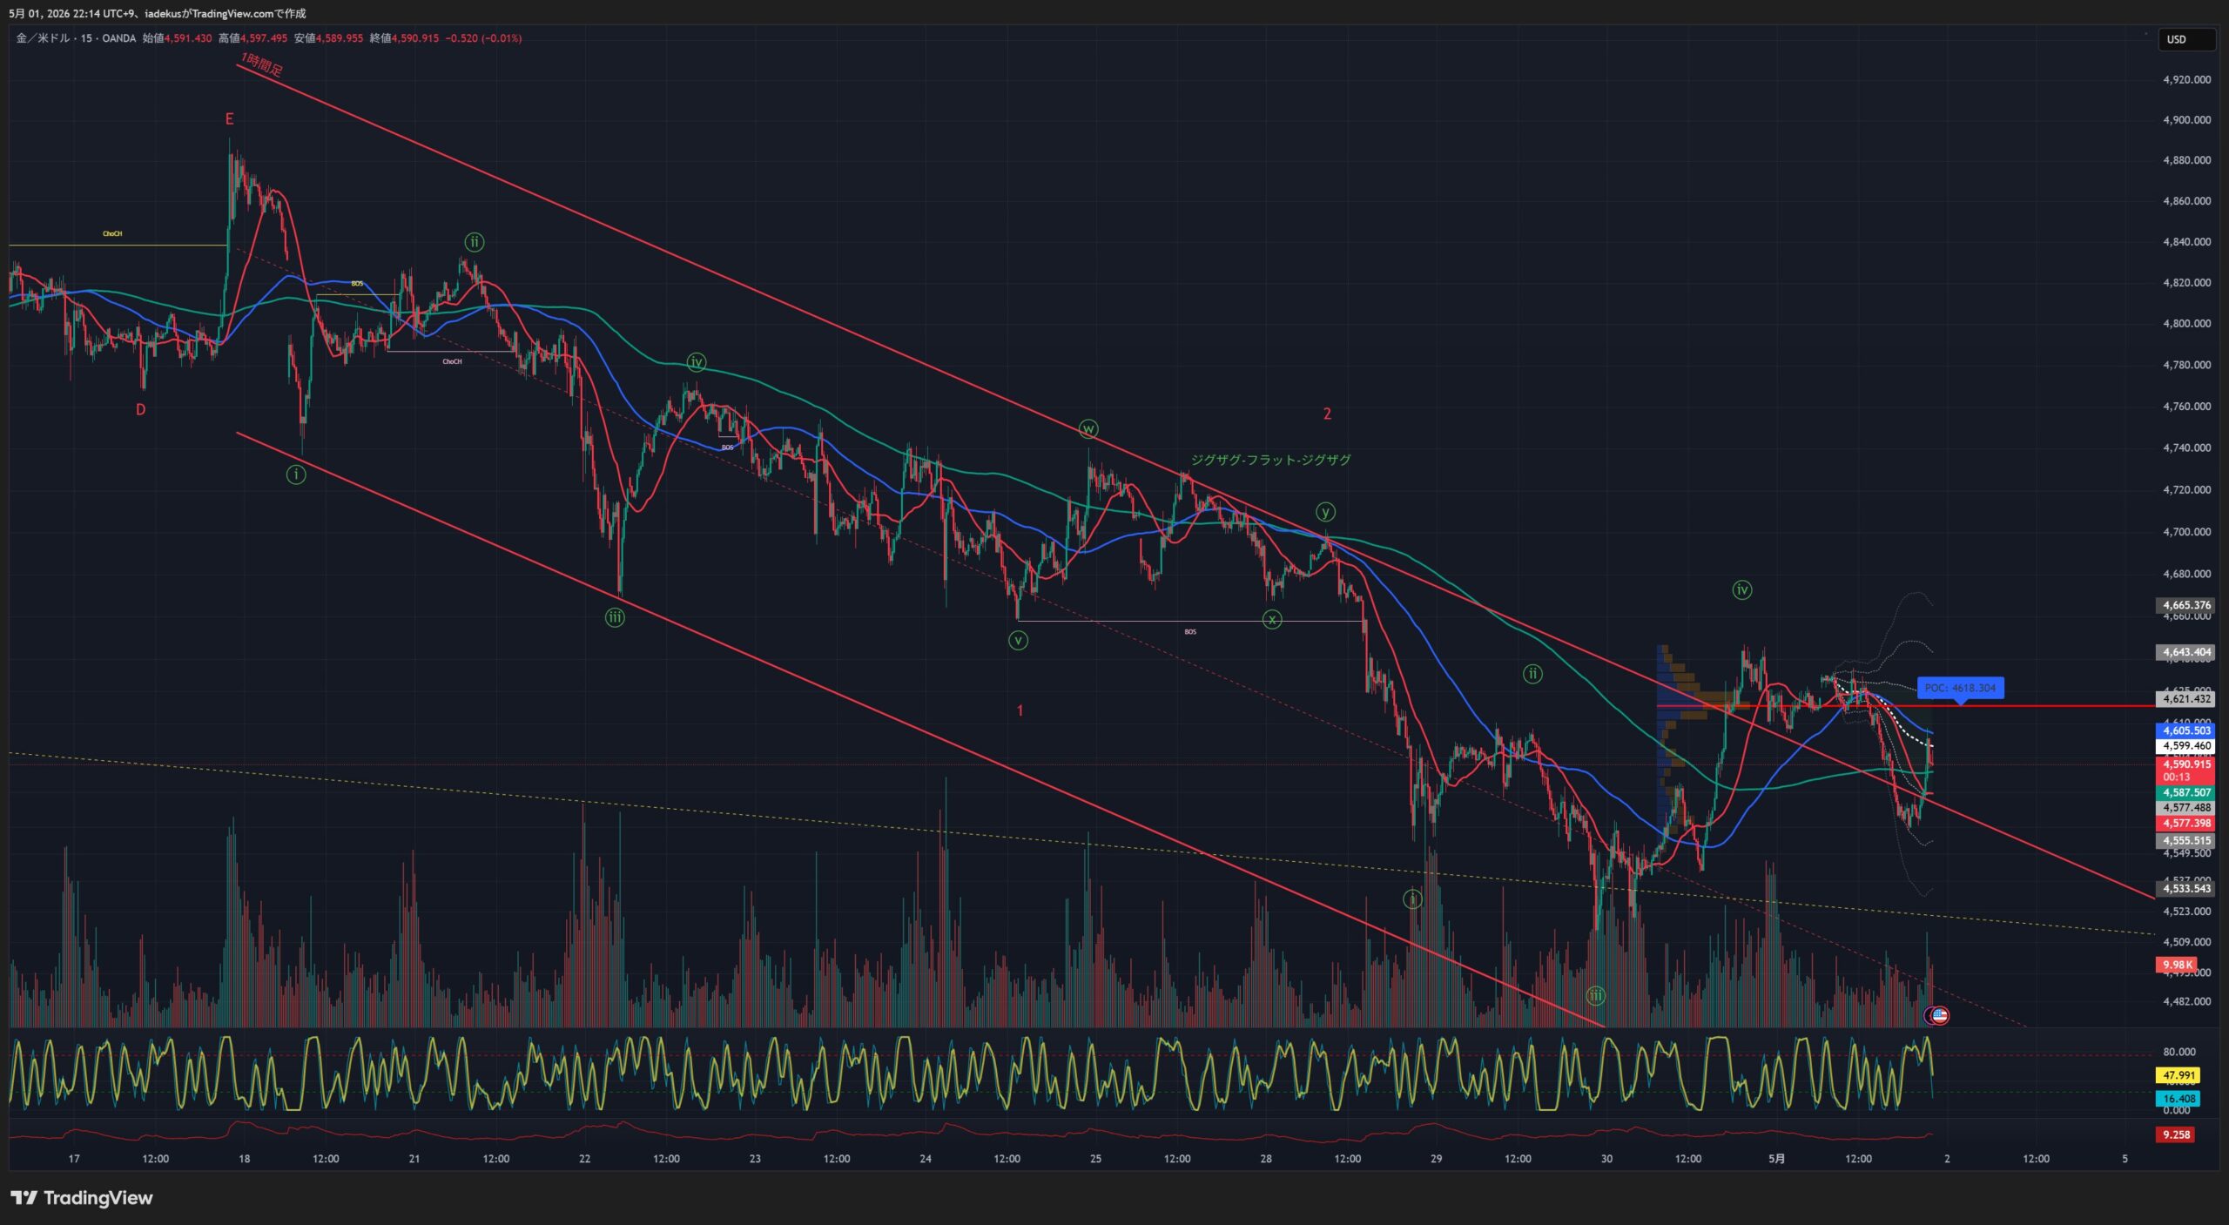Select the 4,555.515 price label
The height and width of the screenshot is (1225, 2229).
pyautogui.click(x=2186, y=841)
